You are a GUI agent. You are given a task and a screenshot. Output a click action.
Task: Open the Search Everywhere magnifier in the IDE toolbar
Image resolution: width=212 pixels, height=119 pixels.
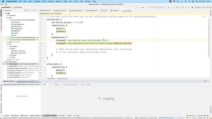click(x=208, y=7)
